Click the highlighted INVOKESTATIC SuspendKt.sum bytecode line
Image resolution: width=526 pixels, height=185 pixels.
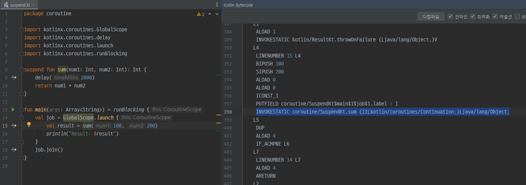pos(383,112)
